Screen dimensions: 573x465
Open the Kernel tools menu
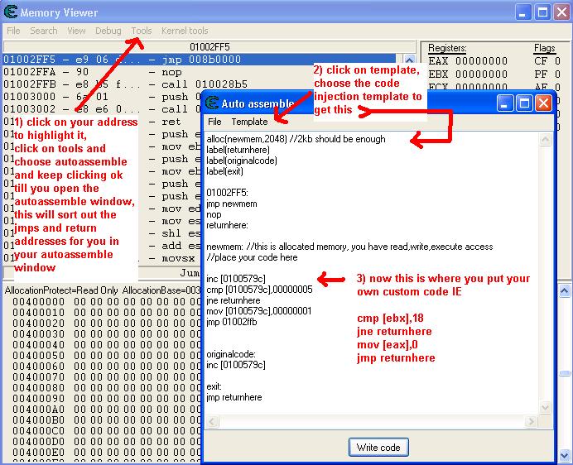(x=185, y=31)
